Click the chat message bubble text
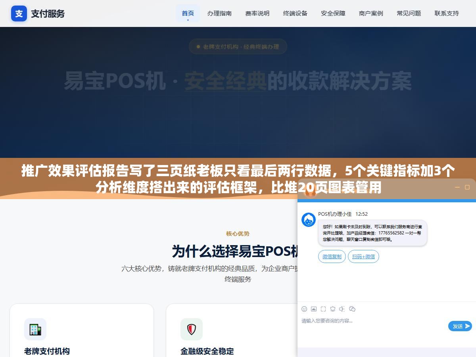This screenshot has height=357, width=476. point(372,233)
